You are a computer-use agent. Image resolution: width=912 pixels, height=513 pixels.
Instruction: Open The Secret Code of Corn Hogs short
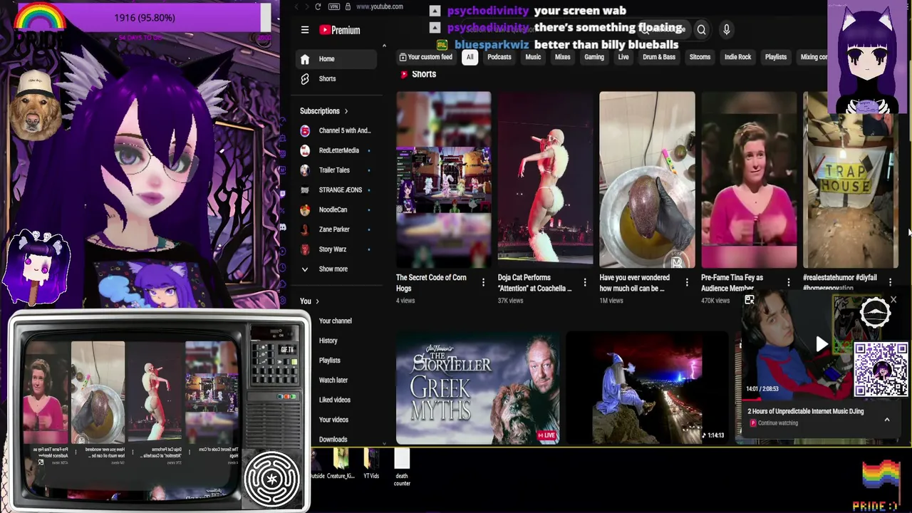(443, 180)
